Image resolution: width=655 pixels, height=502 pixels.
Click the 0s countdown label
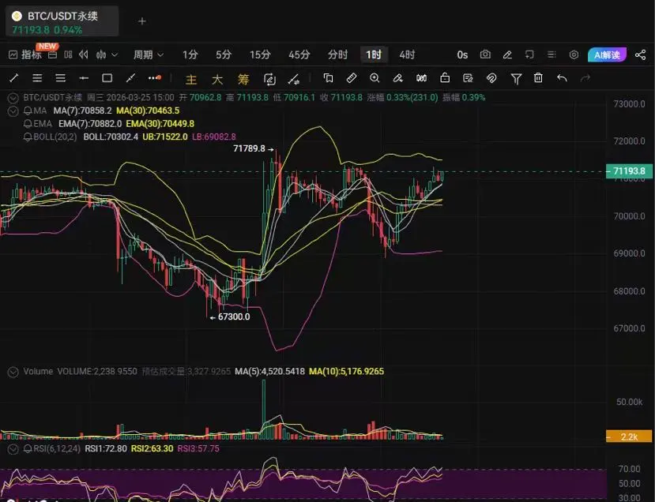[x=462, y=54]
